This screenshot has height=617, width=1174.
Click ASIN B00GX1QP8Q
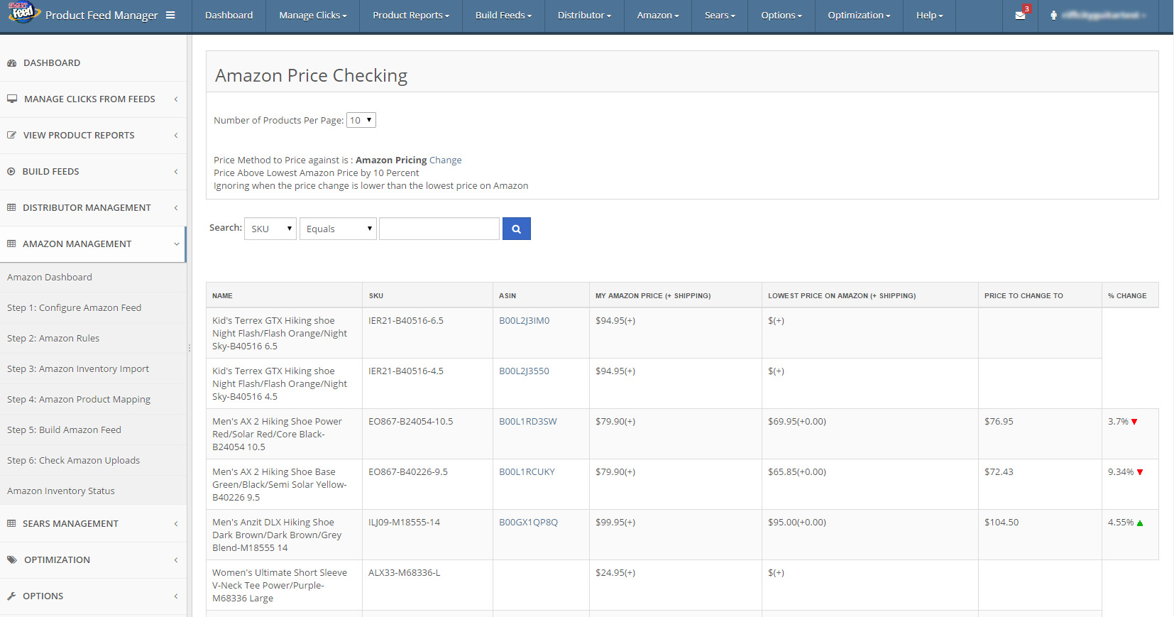(x=528, y=523)
